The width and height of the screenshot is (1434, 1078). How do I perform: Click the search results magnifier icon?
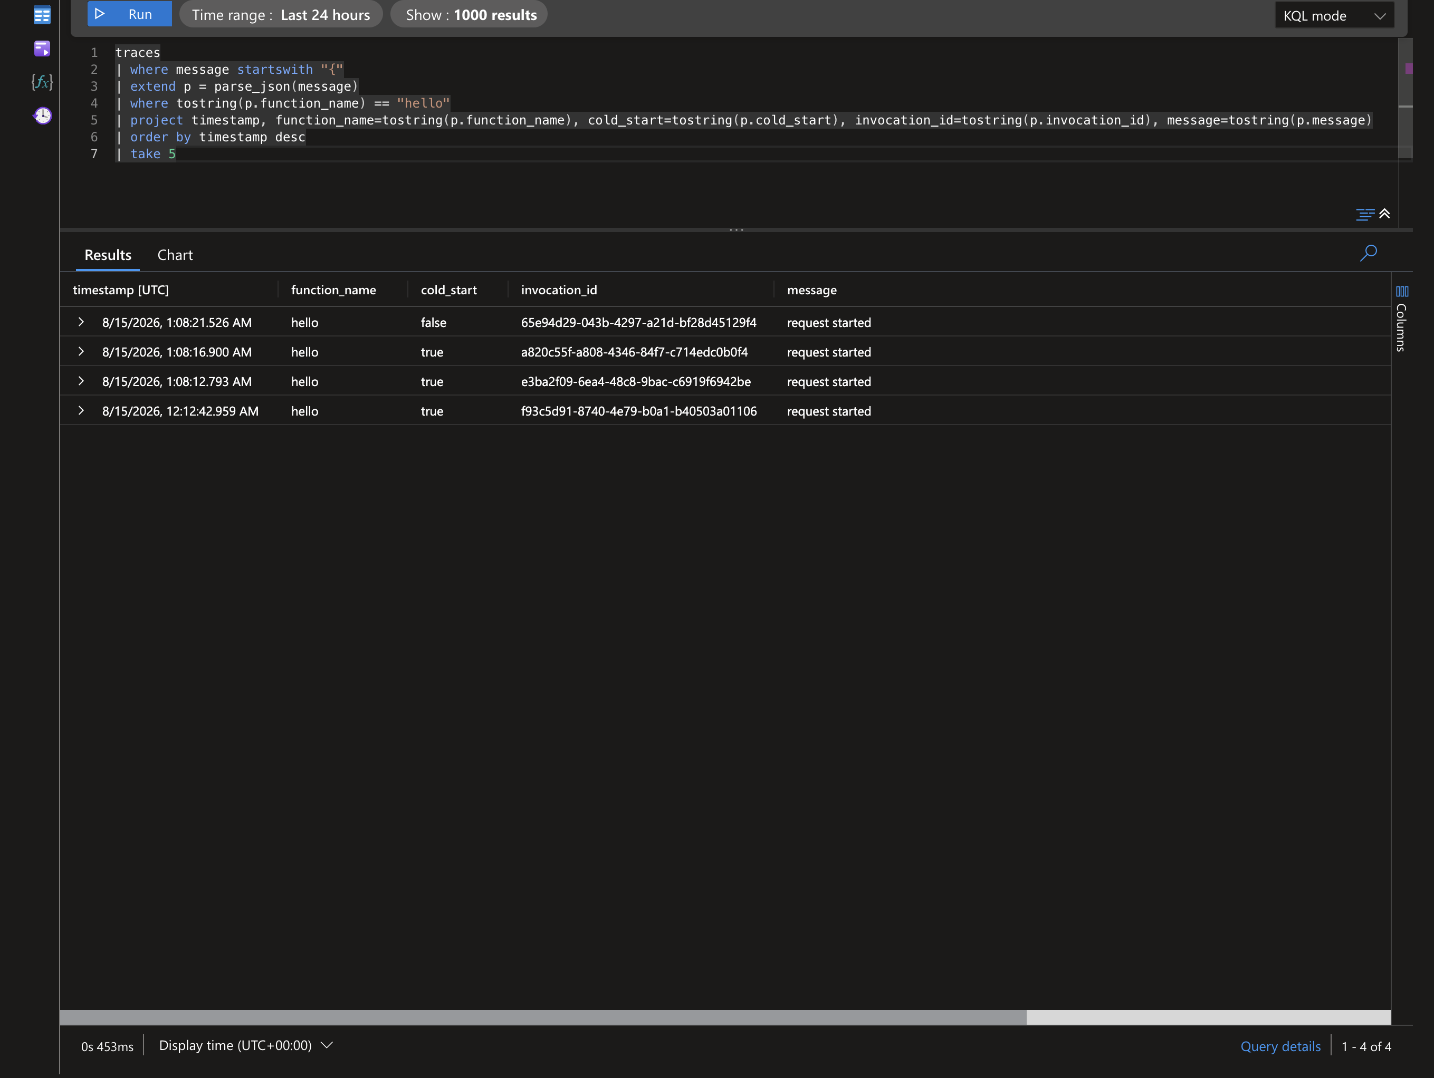(1369, 253)
